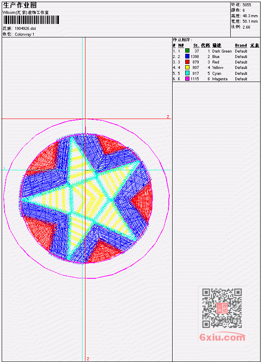The width and height of the screenshot is (261, 362).
Task: Click the Yellow color swatch
Action: [x=187, y=67]
